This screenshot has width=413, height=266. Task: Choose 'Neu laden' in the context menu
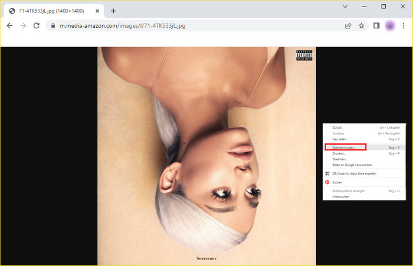click(x=364, y=139)
